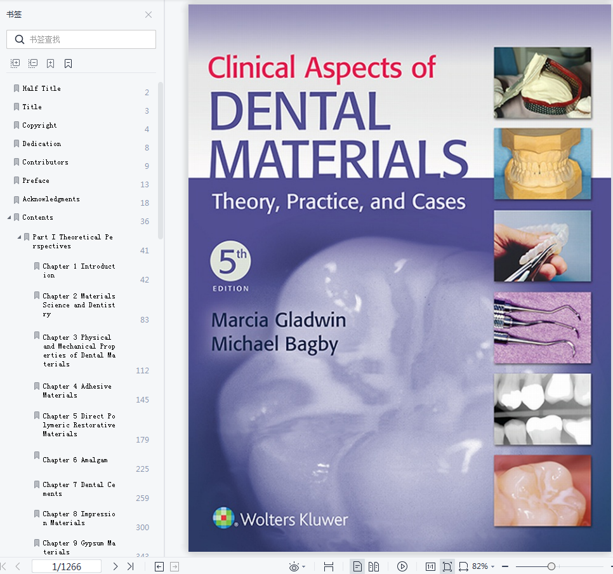The height and width of the screenshot is (574, 613).
Task: Click the dental impression tray cover photo
Action: pyautogui.click(x=543, y=83)
